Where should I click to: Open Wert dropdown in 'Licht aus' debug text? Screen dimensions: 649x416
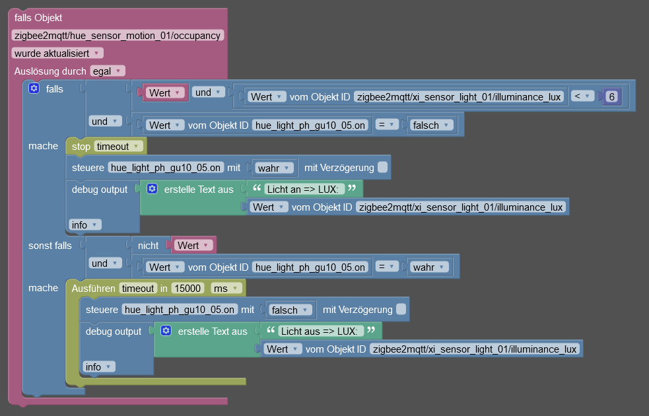coord(283,349)
